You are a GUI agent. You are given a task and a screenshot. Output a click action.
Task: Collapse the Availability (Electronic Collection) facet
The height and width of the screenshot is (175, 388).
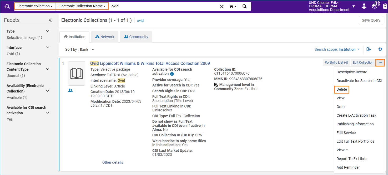(48, 91)
